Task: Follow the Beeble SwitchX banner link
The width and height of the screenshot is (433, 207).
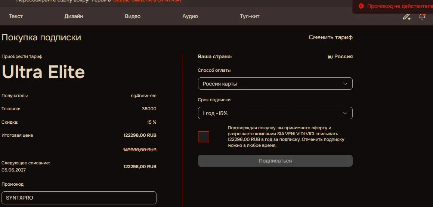Action: pos(147,1)
